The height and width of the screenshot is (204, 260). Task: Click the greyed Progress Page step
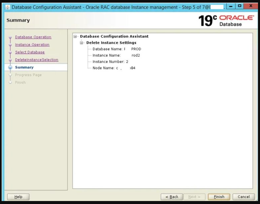tap(28, 75)
